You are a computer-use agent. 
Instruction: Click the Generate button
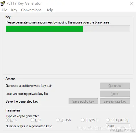coord(115,86)
